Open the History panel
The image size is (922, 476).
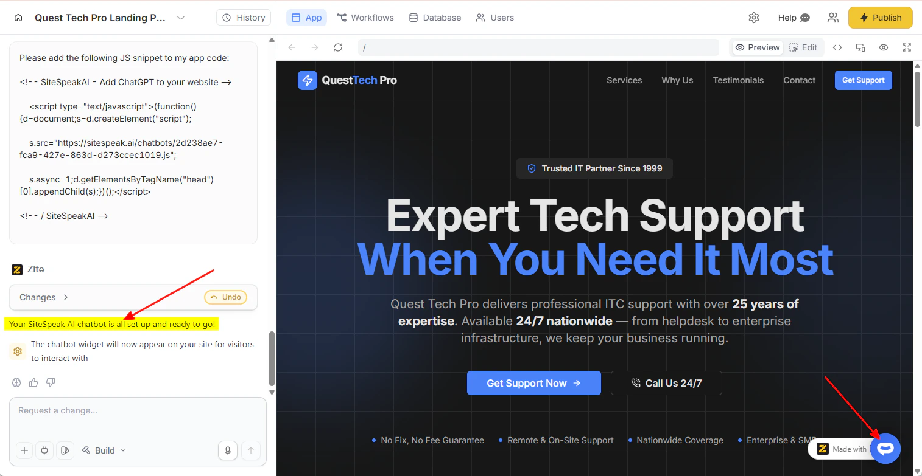(x=244, y=18)
